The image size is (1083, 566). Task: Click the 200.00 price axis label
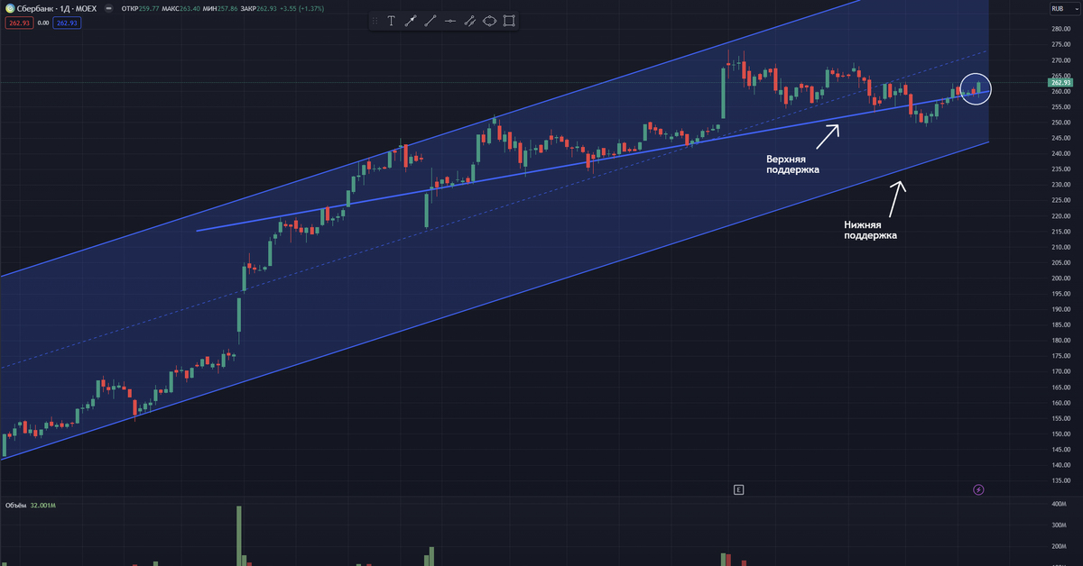pos(1060,278)
